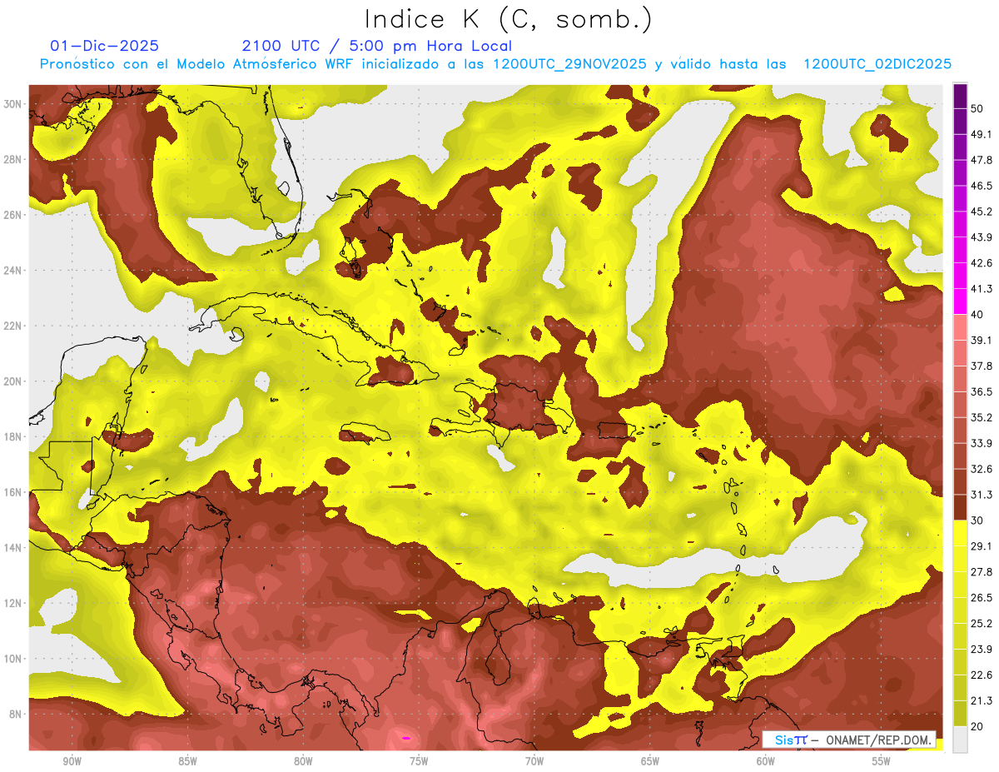
Task: Click the "33.9" color scale value
Action: 982,443
